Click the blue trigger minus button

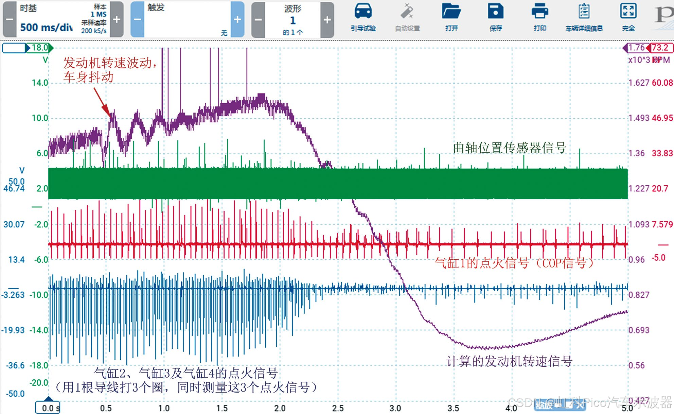pos(137,19)
